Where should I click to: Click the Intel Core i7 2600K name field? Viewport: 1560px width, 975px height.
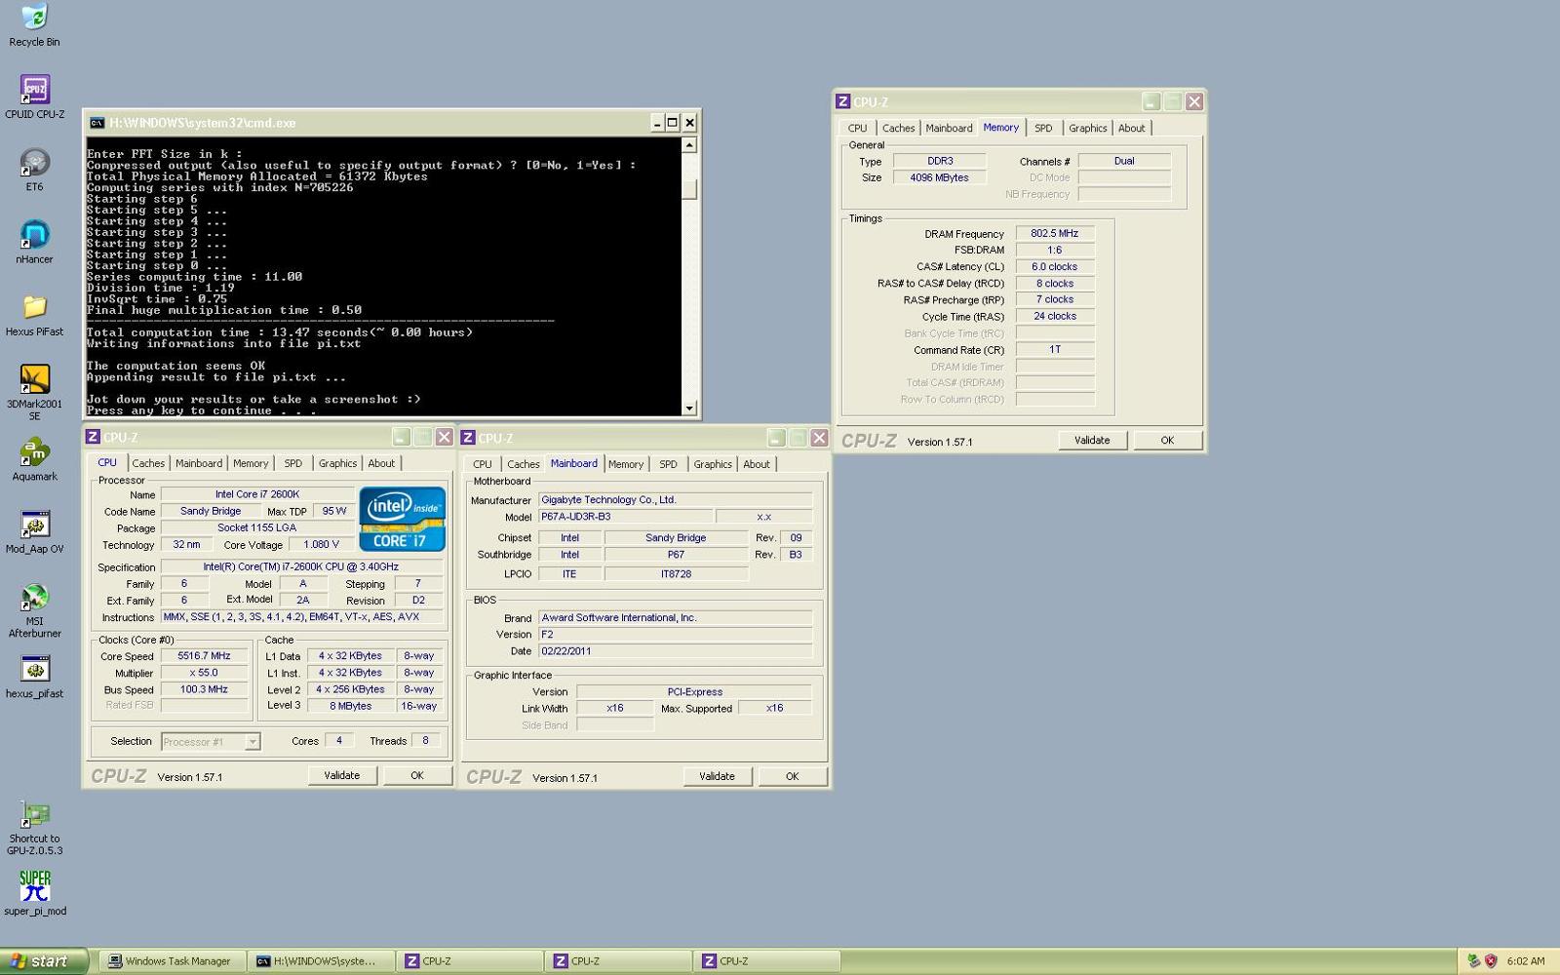pyautogui.click(x=257, y=494)
